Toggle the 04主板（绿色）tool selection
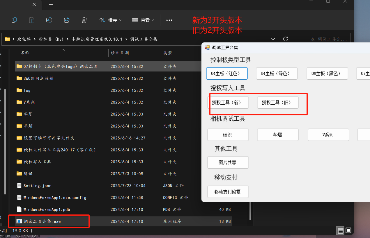Image resolution: width=370 pixels, height=238 pixels. click(277, 73)
